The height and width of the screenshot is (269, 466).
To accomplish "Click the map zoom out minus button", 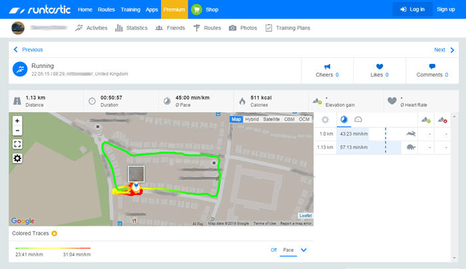I will click(x=17, y=131).
